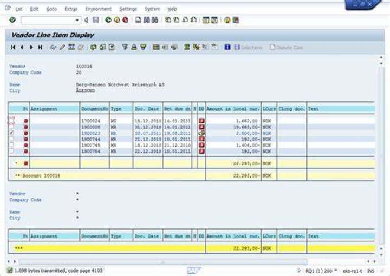The image size is (390, 276).
Task: Click the city name link under Name
Action: click(x=86, y=90)
